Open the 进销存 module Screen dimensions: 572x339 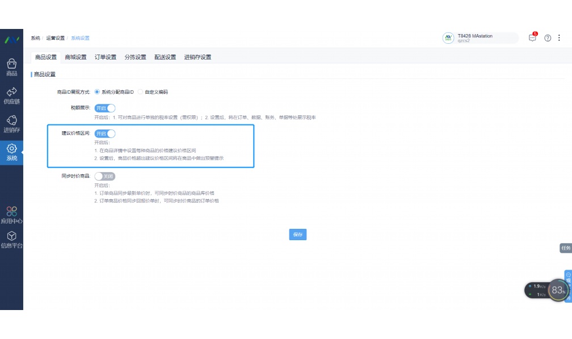11,123
